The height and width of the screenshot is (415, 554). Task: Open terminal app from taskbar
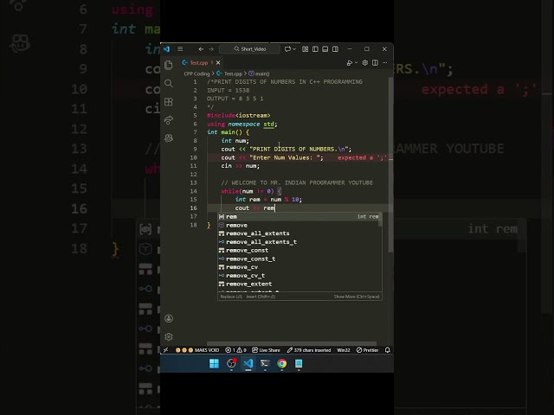pyautogui.click(x=265, y=363)
